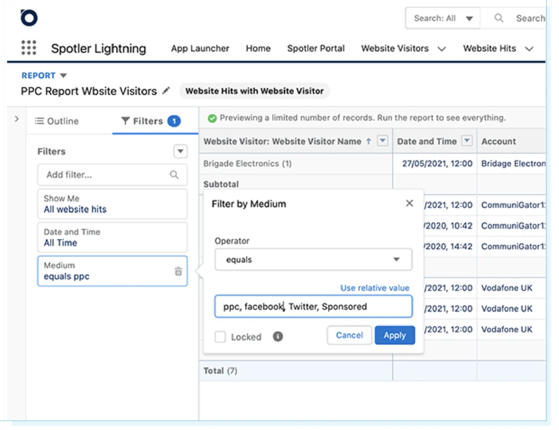Click the Apply button in the filter dialog
The image size is (559, 430).
tap(395, 335)
